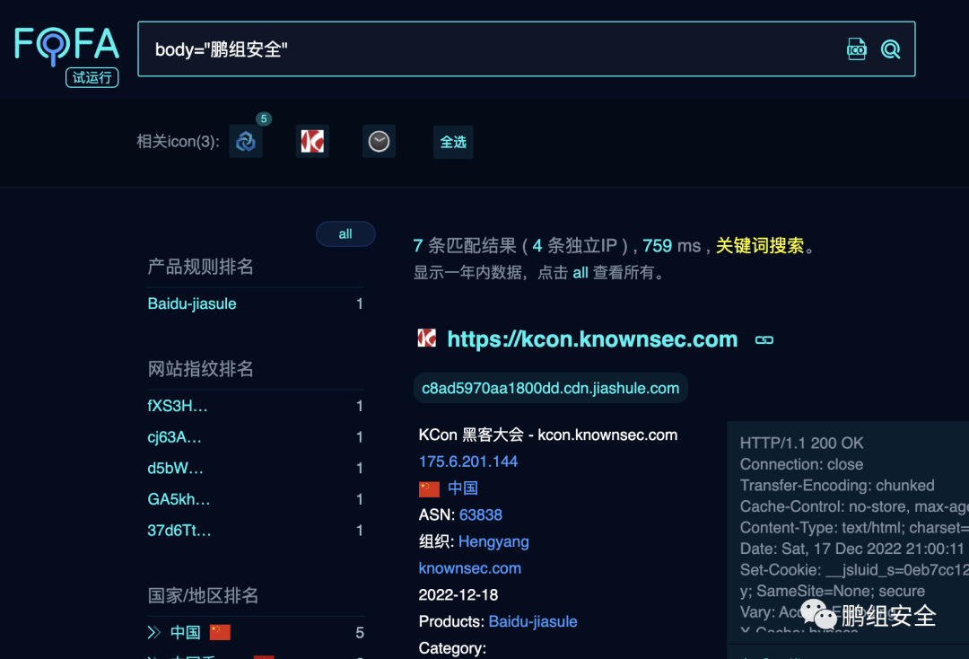Click the inline all link to view all data
This screenshot has width=969, height=659.
pos(581,273)
